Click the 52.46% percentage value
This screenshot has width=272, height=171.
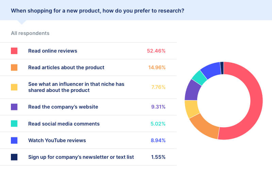(156, 51)
